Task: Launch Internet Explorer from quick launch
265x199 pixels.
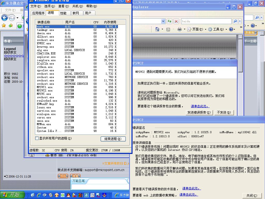Action: [x=39, y=195]
